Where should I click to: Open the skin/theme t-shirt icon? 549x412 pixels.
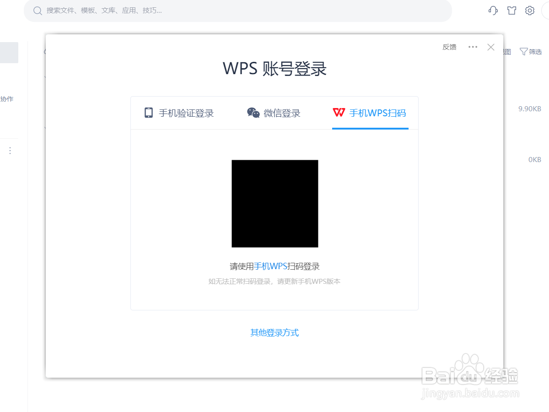tap(511, 11)
